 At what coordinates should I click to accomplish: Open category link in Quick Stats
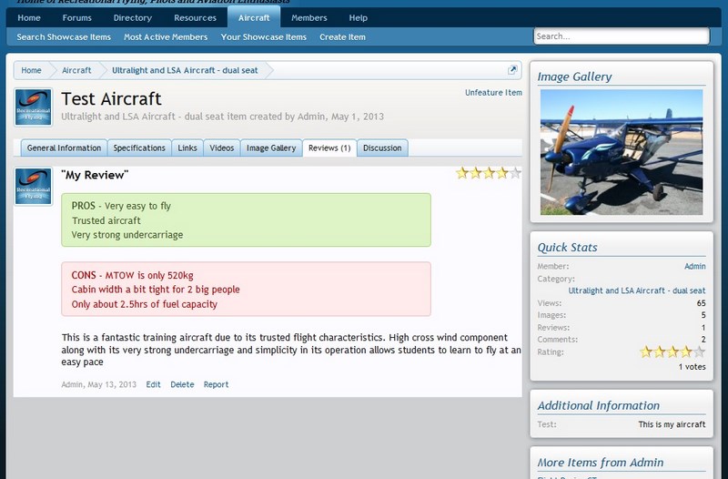coord(636,290)
